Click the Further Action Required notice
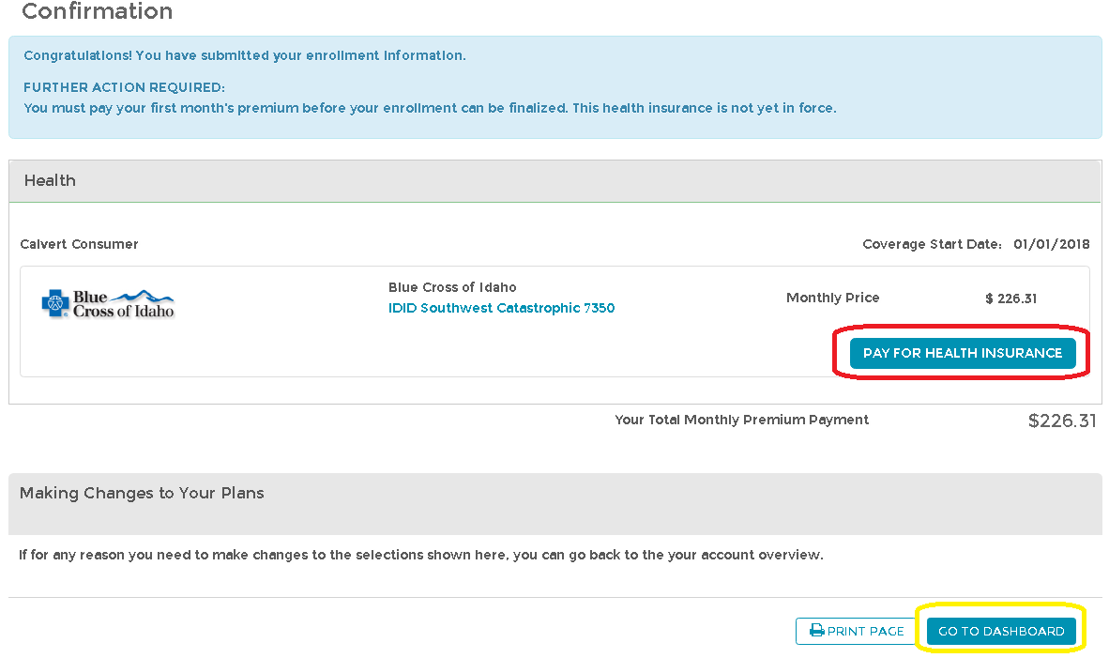1109x658 pixels. [124, 87]
